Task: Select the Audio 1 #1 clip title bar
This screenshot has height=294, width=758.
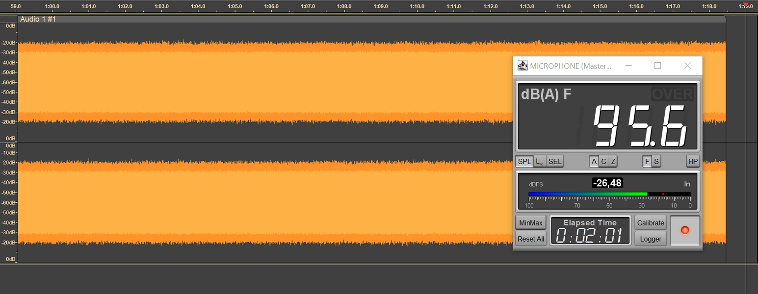Action: click(x=372, y=19)
